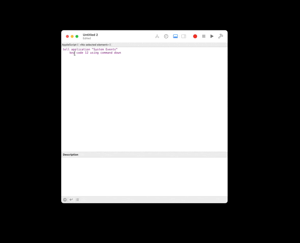The width and height of the screenshot is (300, 243).
Task: Click the clock history icon in toolbar
Action: point(166,36)
